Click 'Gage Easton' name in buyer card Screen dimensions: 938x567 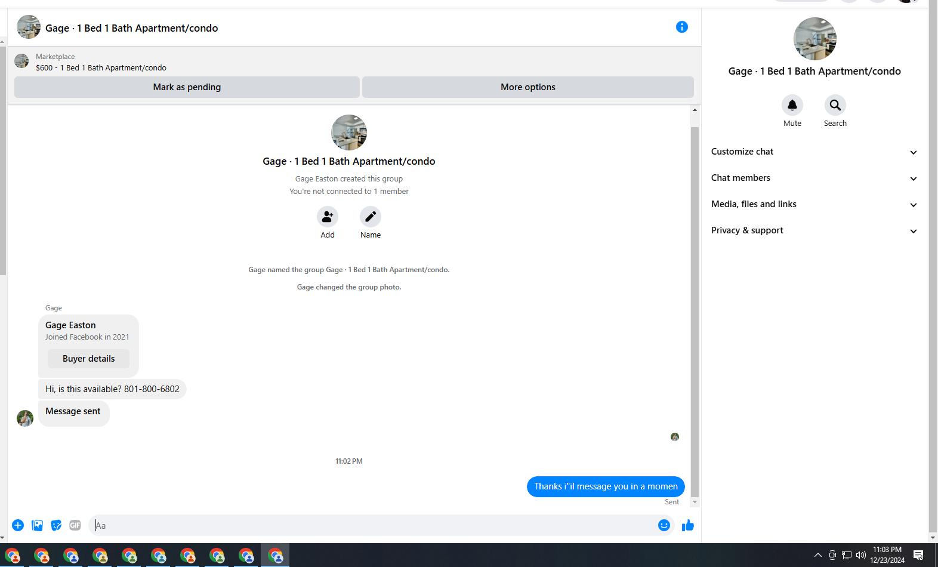70,325
